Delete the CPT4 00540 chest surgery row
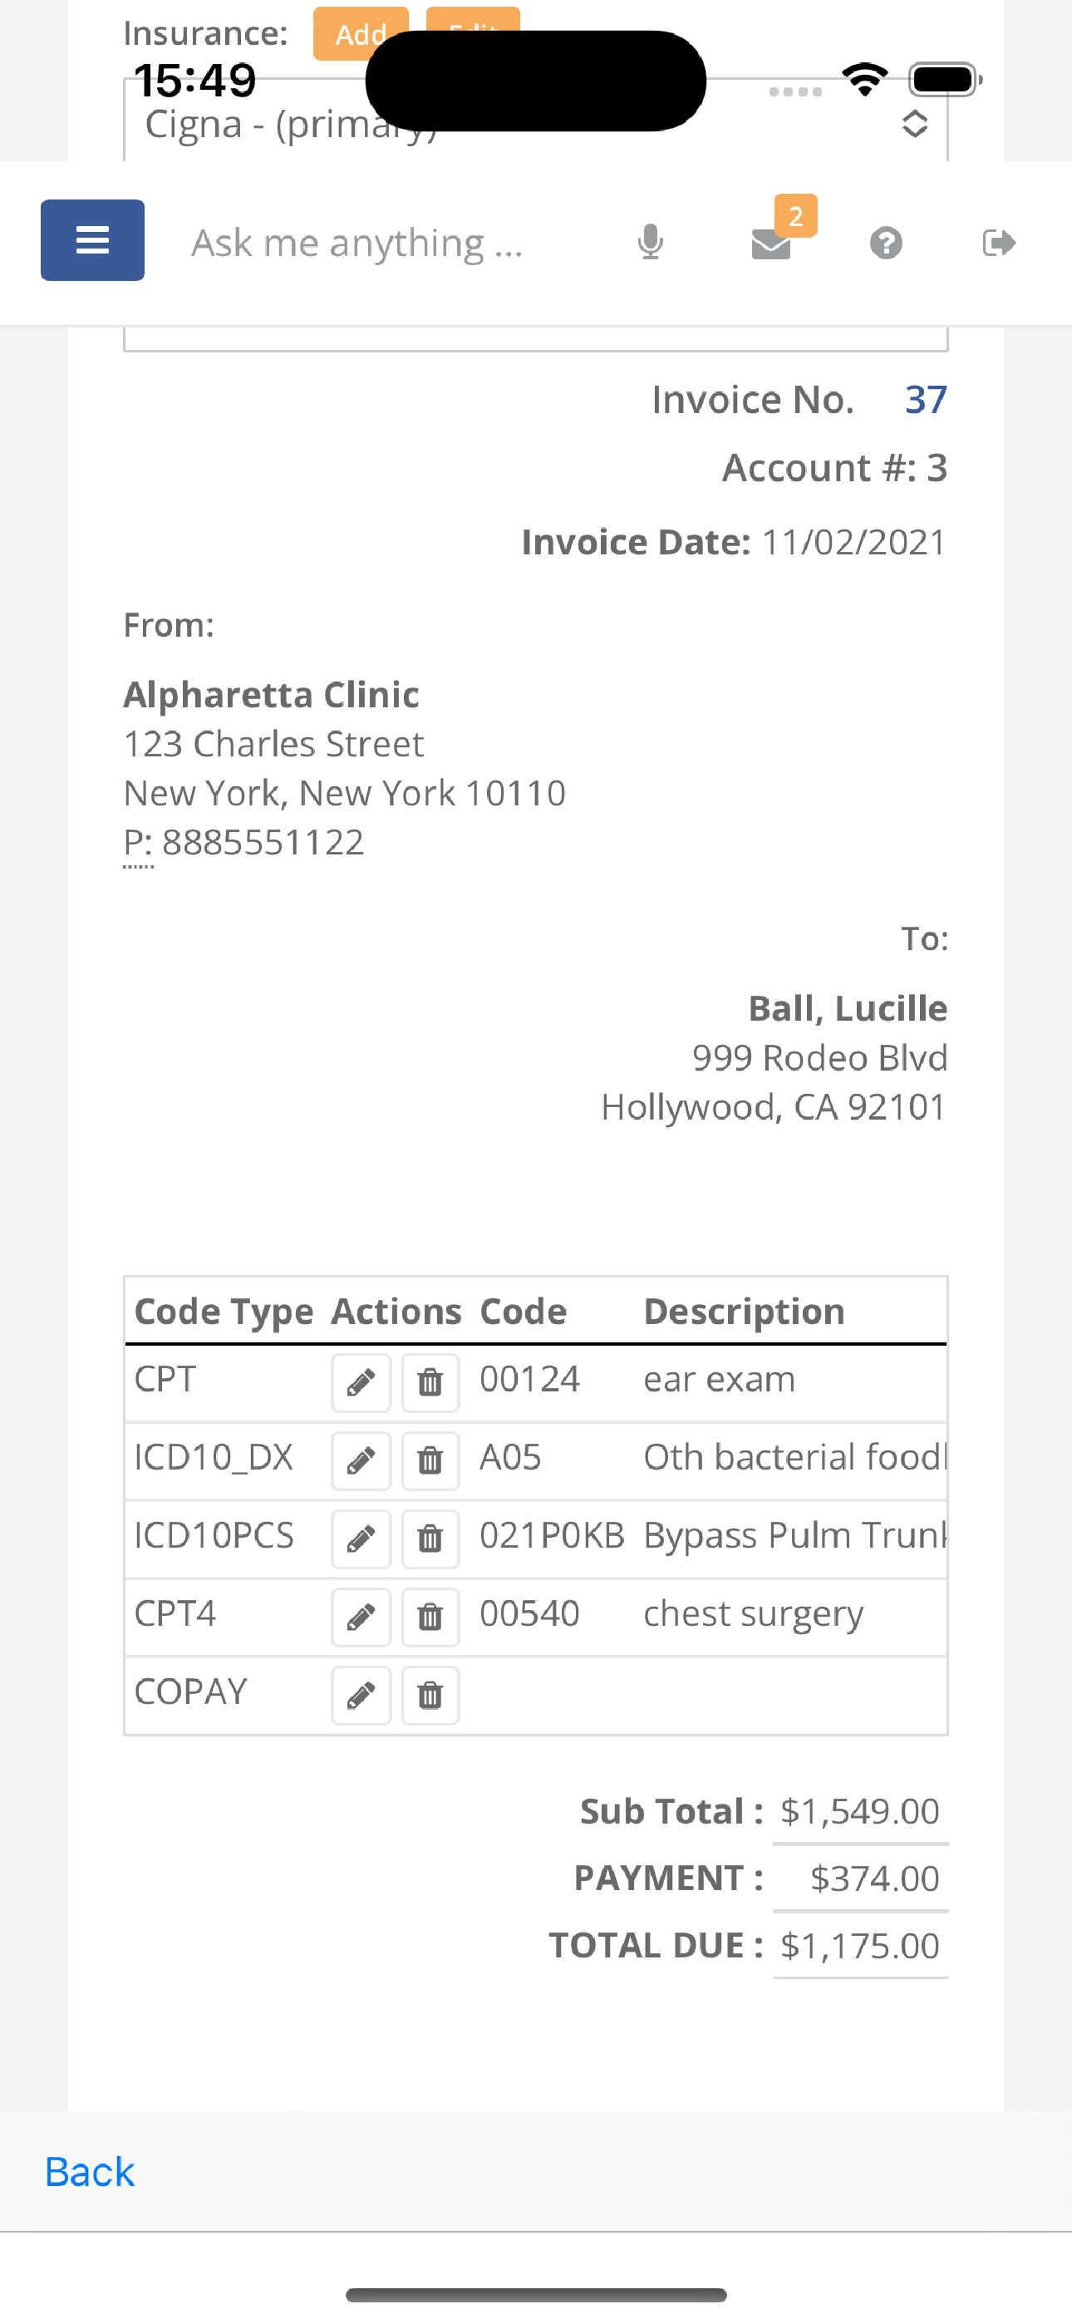 (430, 1617)
